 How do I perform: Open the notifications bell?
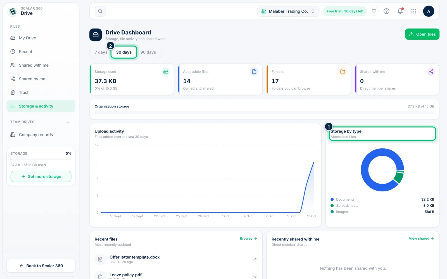400,11
